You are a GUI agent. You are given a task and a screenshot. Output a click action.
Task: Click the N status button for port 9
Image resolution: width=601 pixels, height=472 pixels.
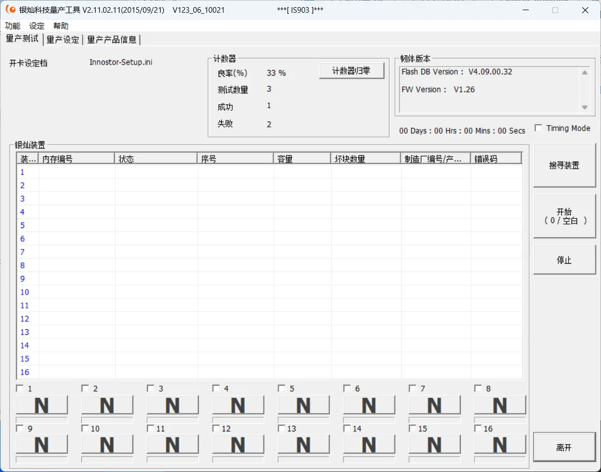point(42,445)
